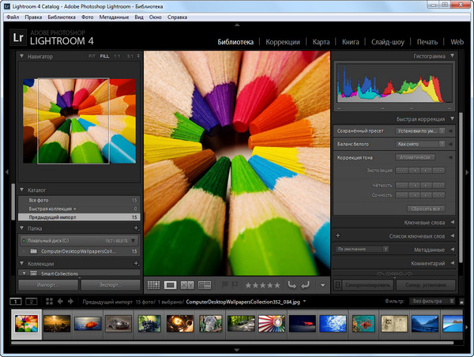Switch to Grid view in toolbar
474x357 pixels.
coord(153,285)
